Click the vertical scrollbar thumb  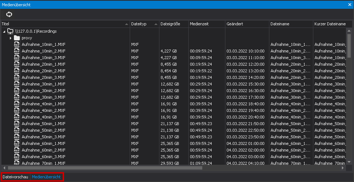click(x=349, y=45)
